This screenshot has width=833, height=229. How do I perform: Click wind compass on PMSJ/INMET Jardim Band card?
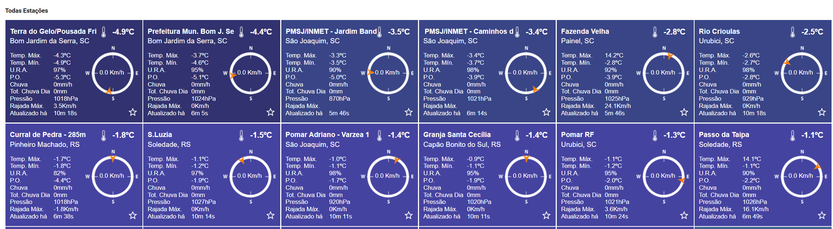click(388, 73)
